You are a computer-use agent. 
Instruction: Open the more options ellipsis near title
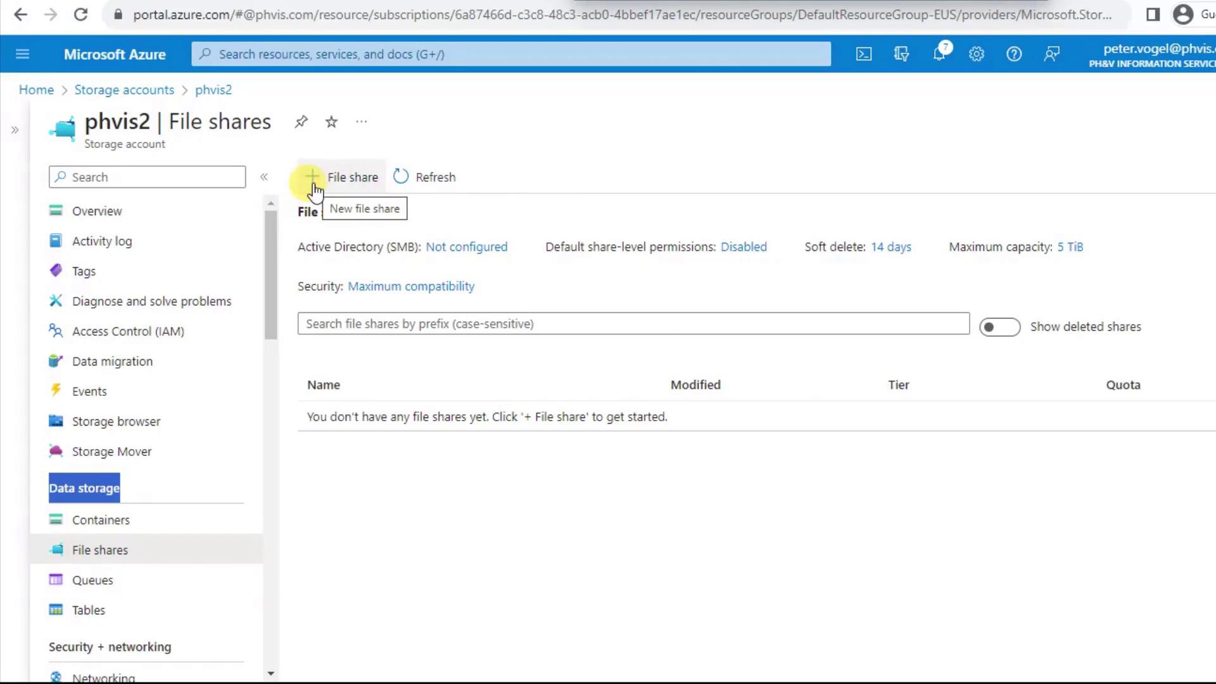[x=362, y=122]
